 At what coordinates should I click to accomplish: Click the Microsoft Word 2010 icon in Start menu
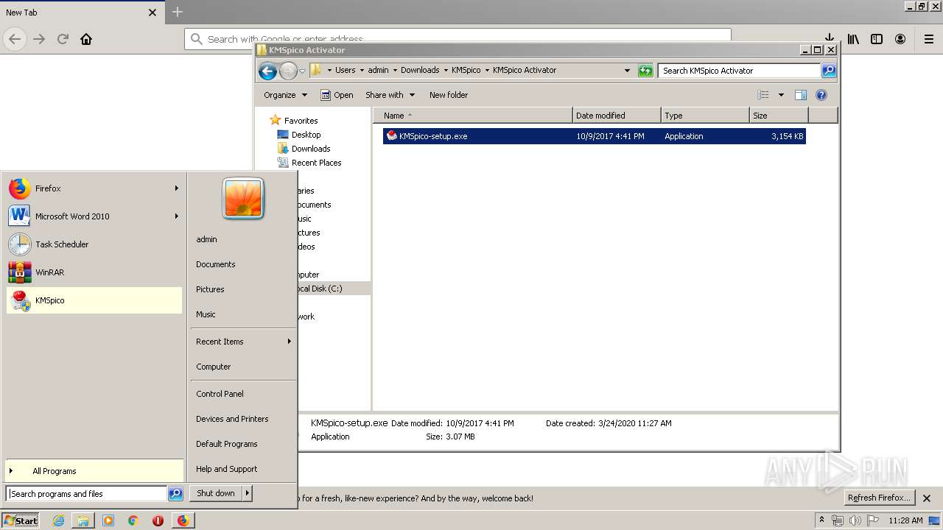coord(20,216)
